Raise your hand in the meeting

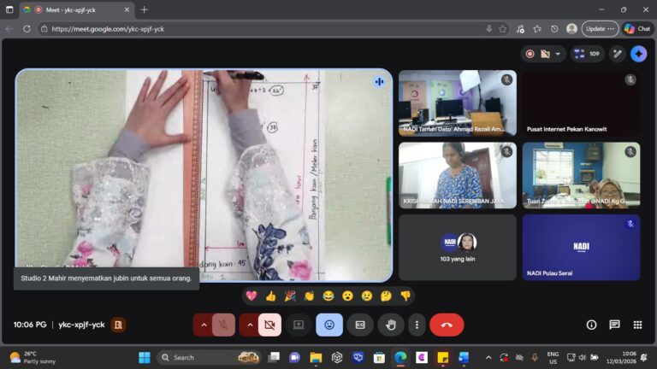391,325
